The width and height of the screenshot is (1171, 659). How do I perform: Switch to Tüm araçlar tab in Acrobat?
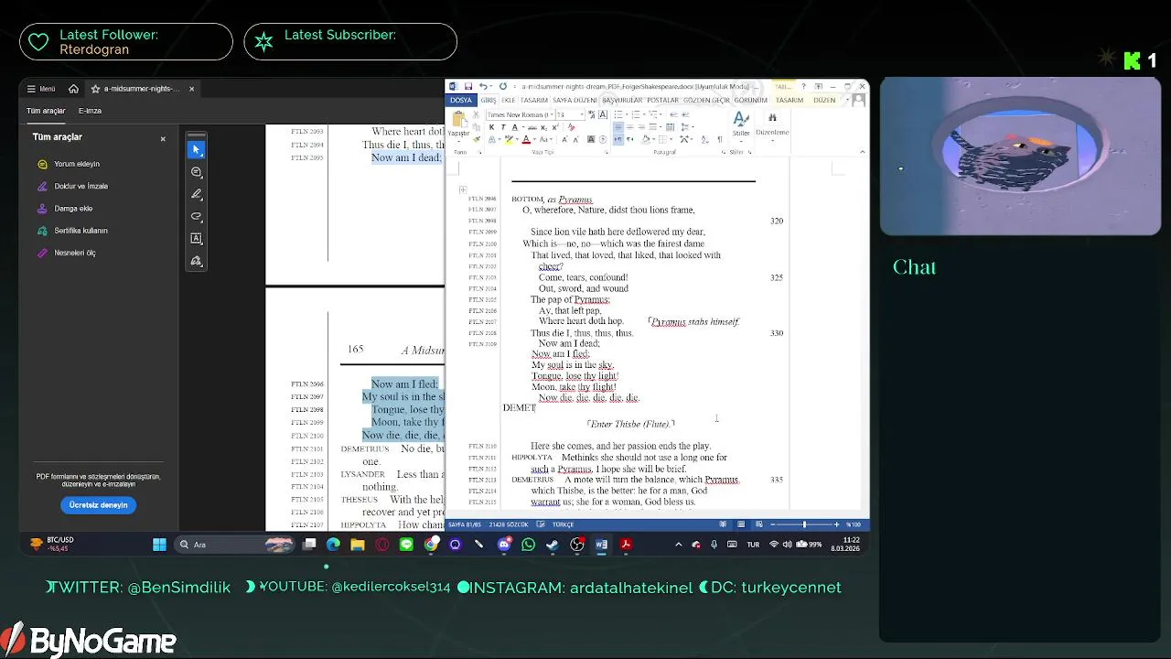coord(46,111)
